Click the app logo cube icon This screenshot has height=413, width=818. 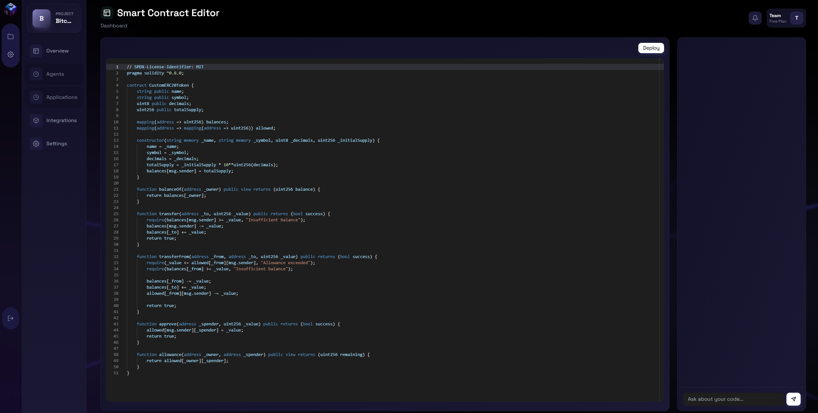(10, 9)
